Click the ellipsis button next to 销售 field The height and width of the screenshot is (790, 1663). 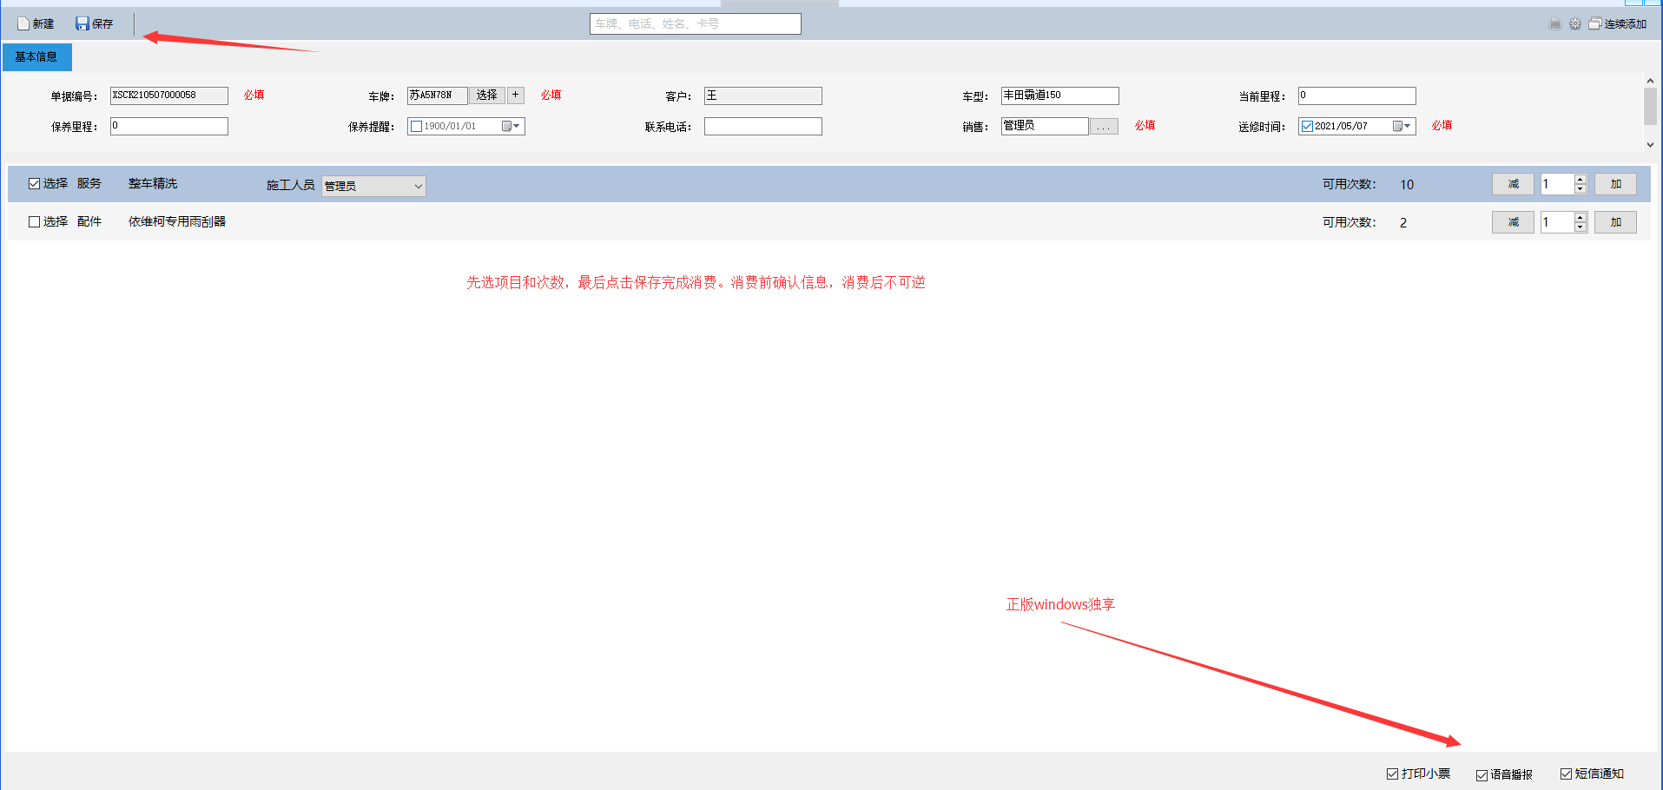point(1104,127)
